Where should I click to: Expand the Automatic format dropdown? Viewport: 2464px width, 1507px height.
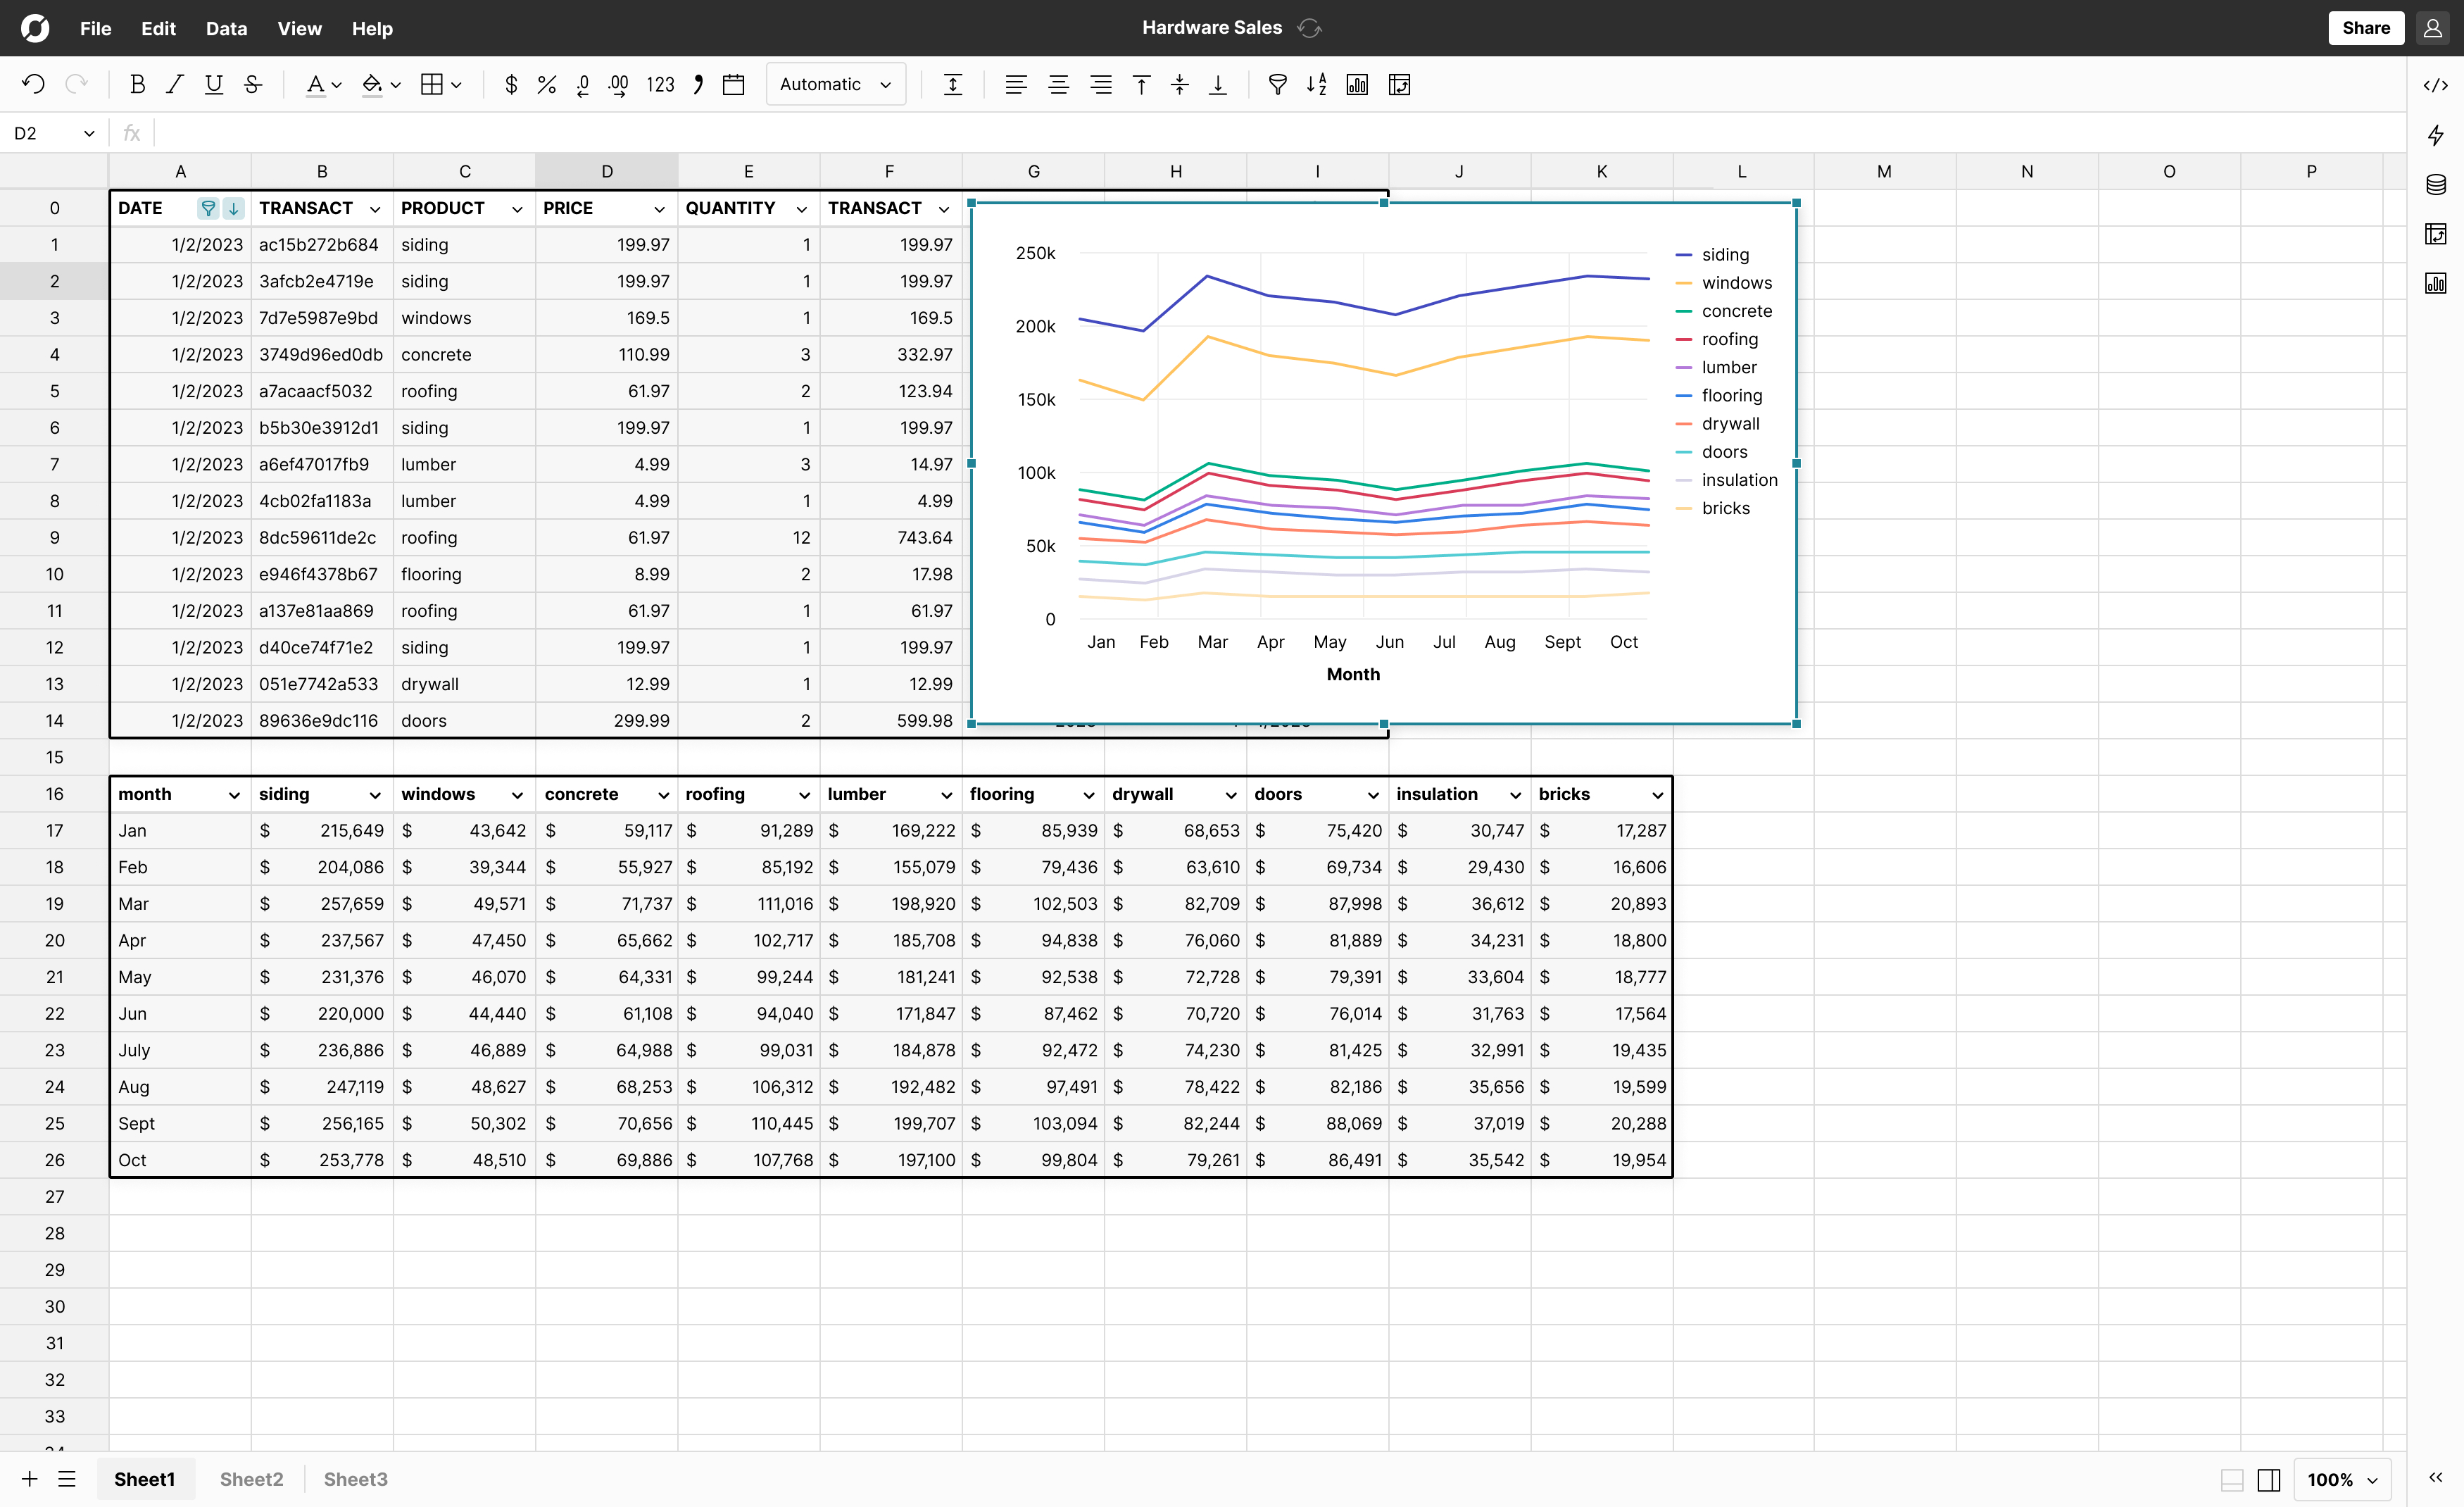836,85
